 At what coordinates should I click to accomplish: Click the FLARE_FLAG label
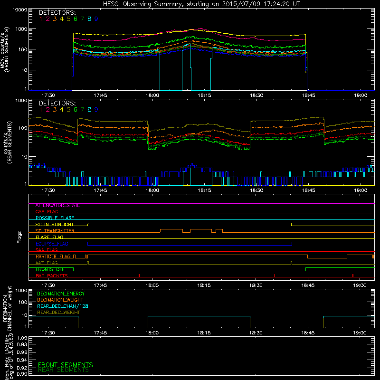49,237
